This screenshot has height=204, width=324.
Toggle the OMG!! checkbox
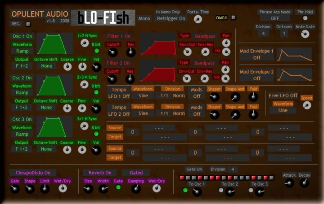234,18
